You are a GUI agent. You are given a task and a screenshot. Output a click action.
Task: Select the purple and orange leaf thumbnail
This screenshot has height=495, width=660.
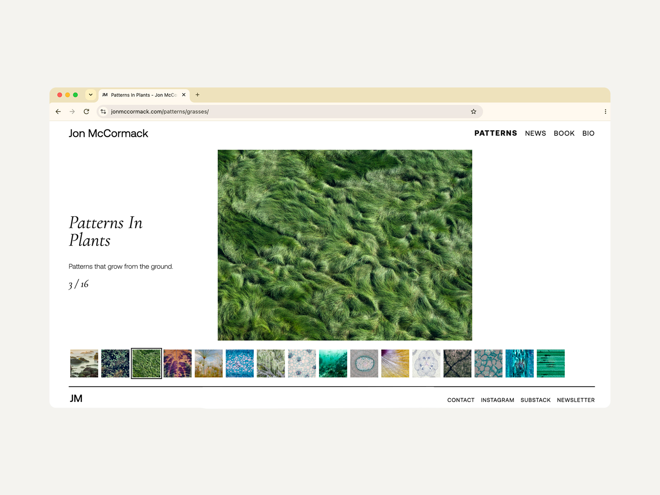[x=177, y=363]
